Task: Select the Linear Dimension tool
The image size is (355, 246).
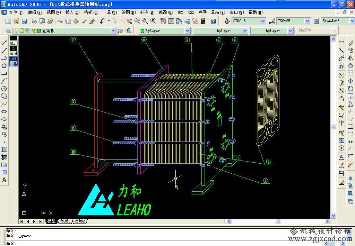Action: (x=341, y=43)
